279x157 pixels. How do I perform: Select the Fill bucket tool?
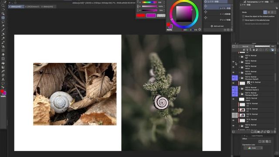click(3, 63)
